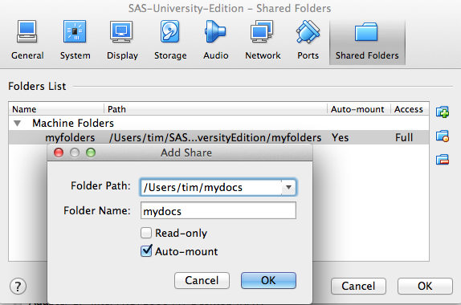
Task: Open the Storage settings section
Action: [x=170, y=40]
